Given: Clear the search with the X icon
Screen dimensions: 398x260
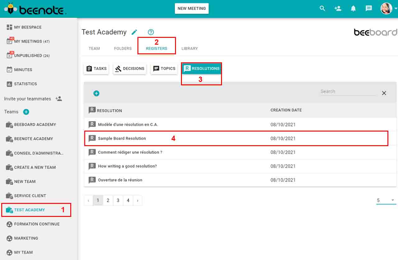Looking at the screenshot, I should (x=384, y=93).
